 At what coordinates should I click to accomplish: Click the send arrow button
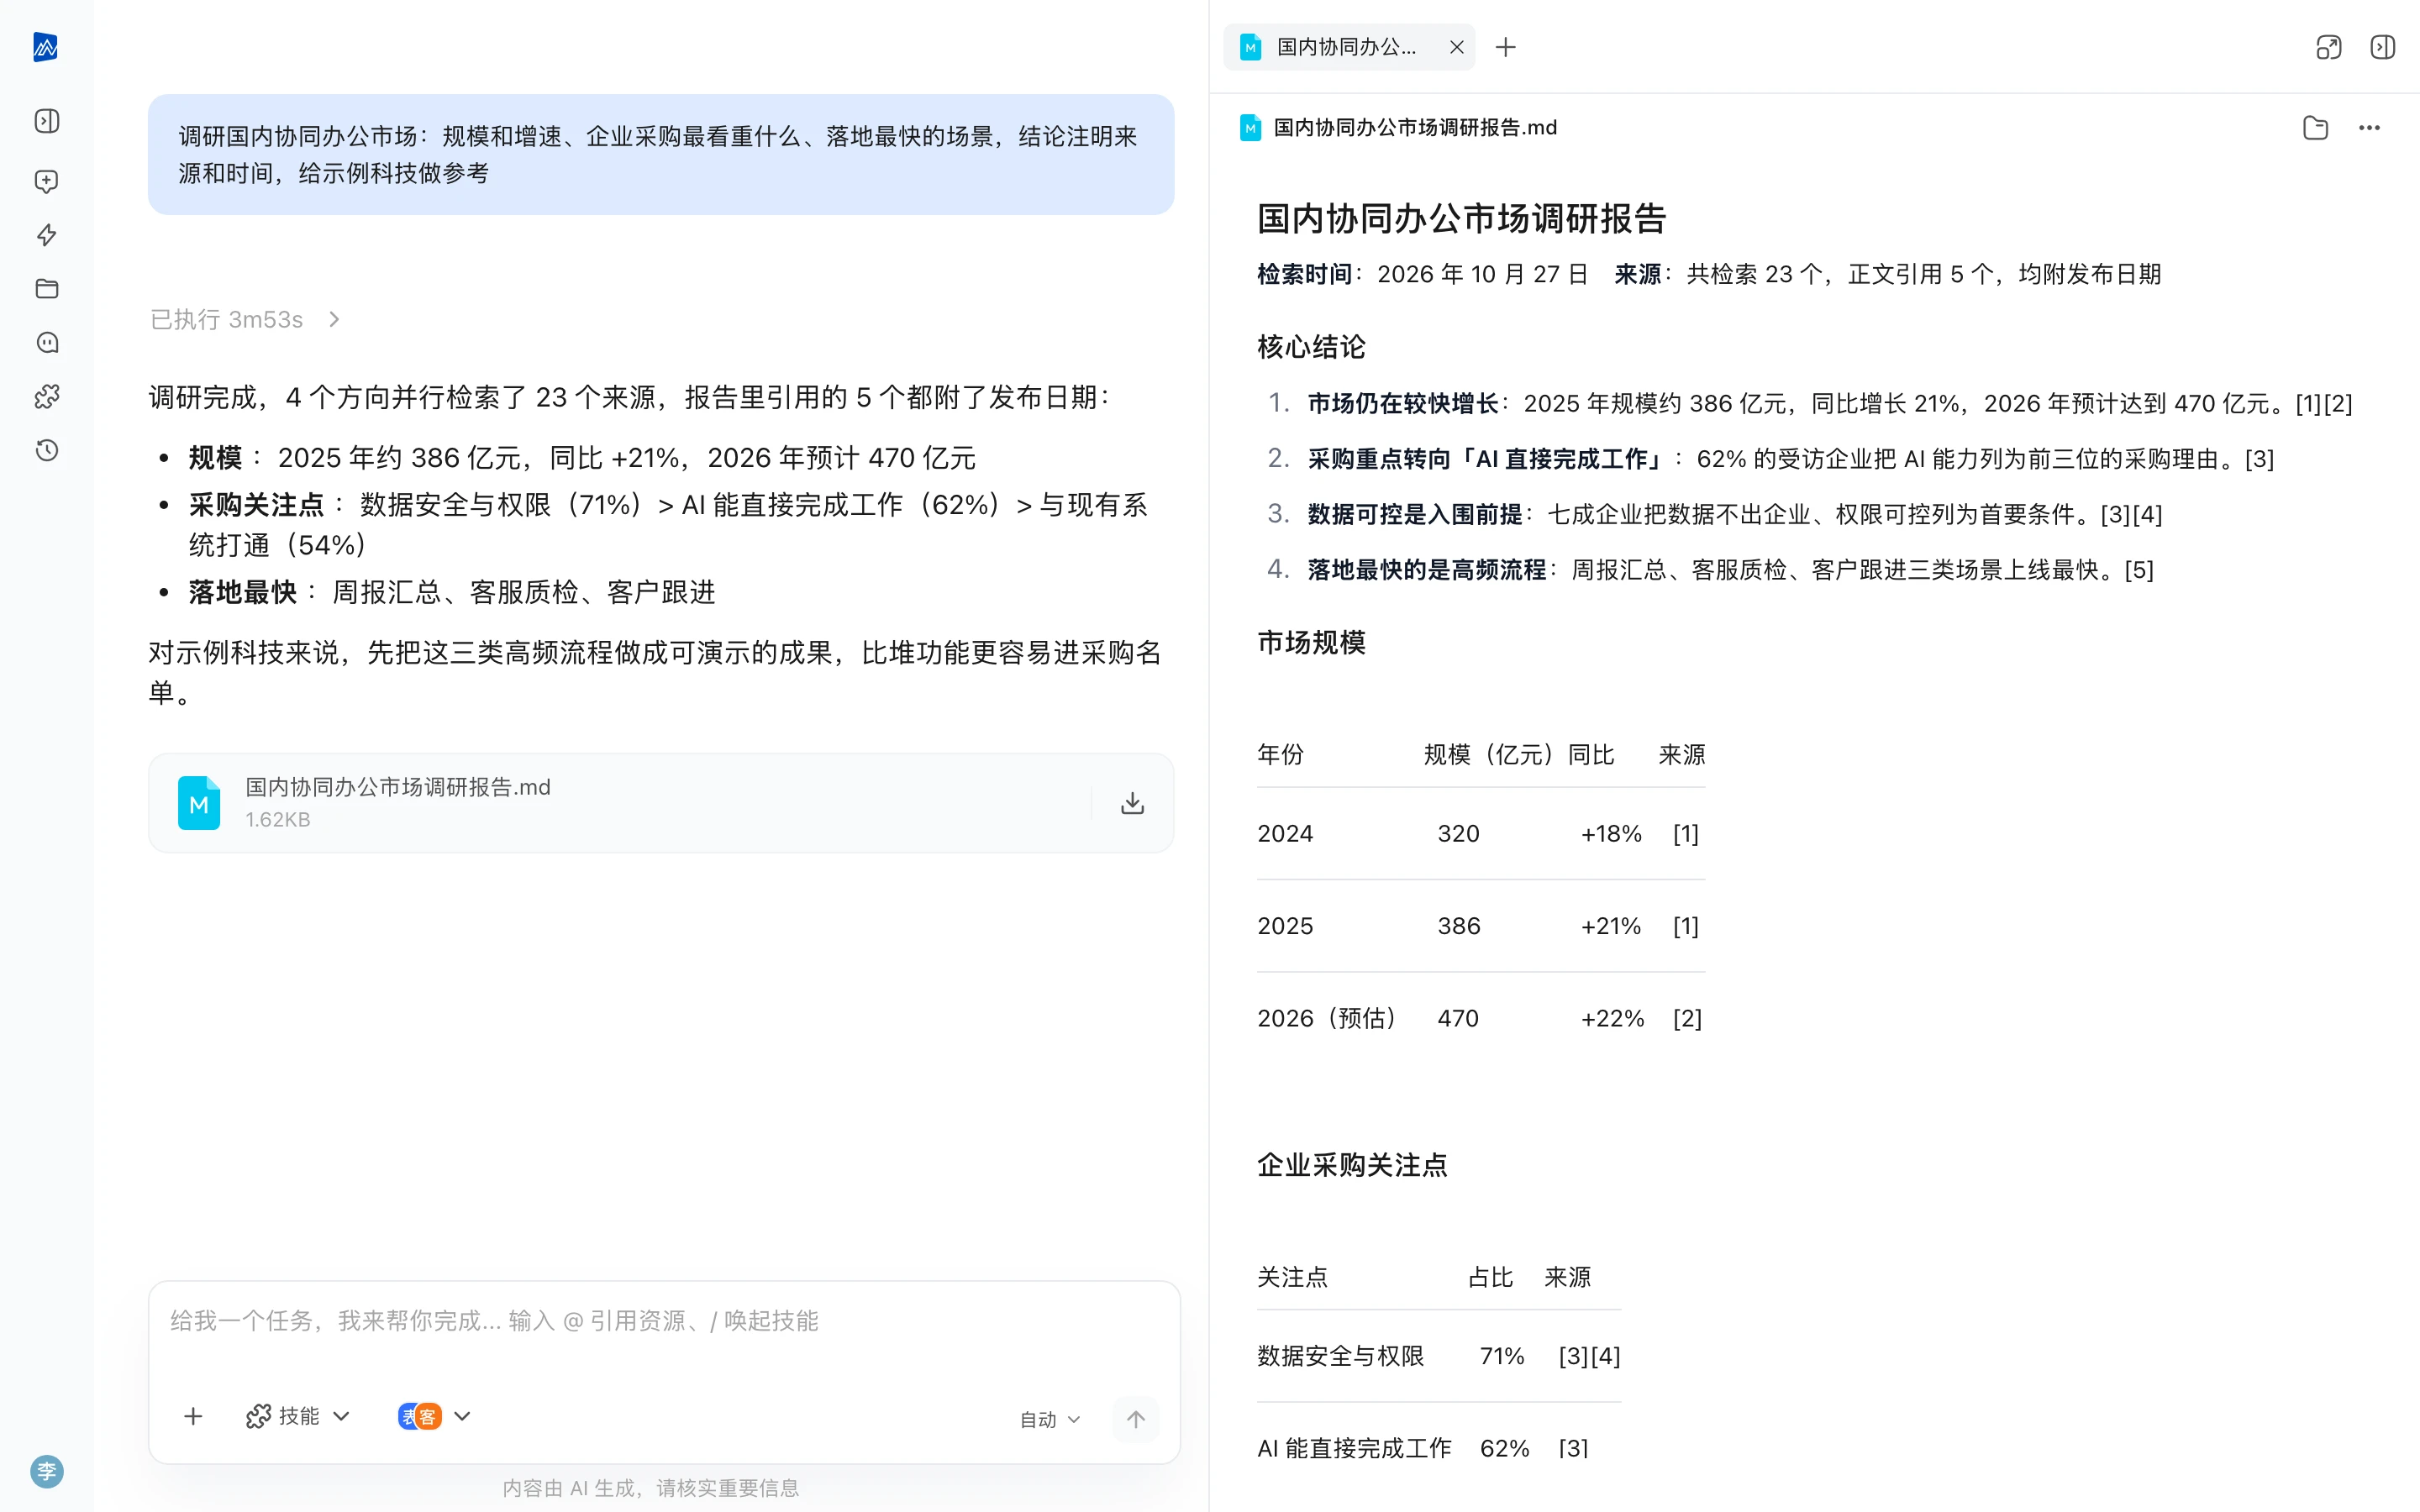tap(1136, 1419)
